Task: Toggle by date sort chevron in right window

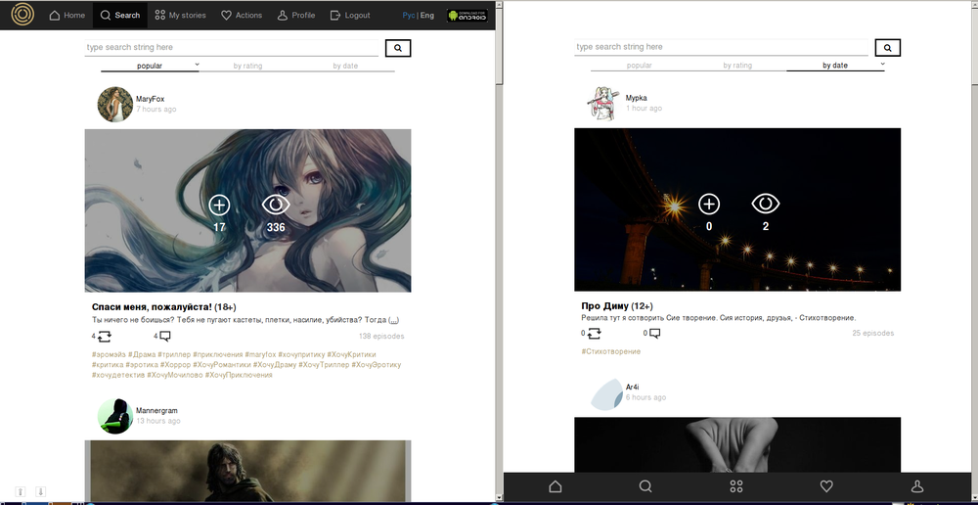Action: [x=882, y=63]
